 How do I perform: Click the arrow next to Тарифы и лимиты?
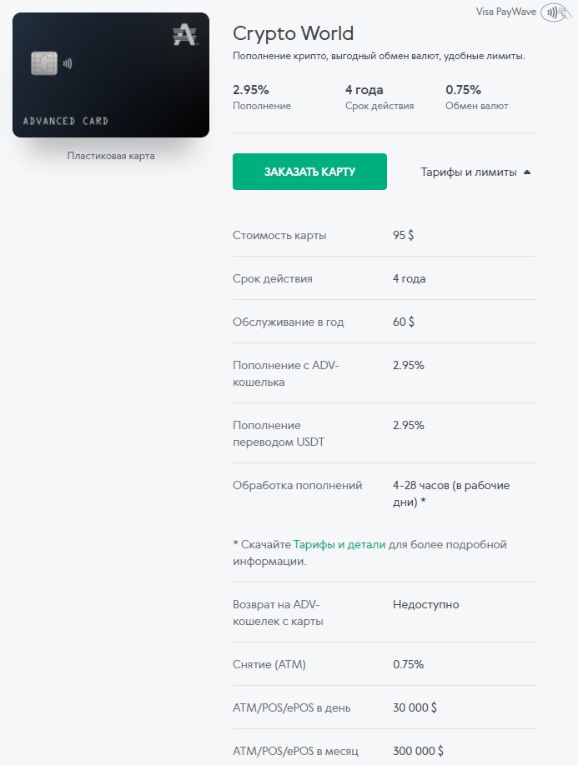[527, 172]
